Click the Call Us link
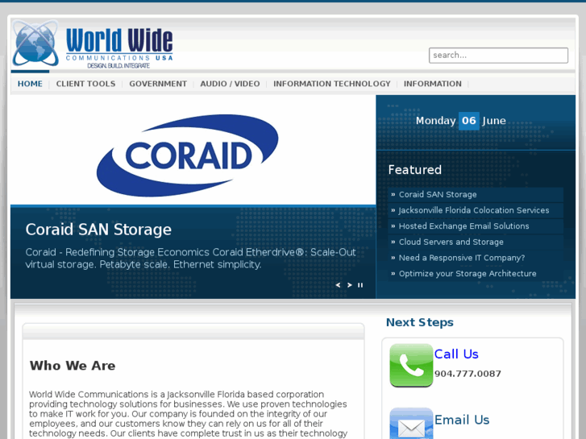The width and height of the screenshot is (586, 439). tap(456, 354)
